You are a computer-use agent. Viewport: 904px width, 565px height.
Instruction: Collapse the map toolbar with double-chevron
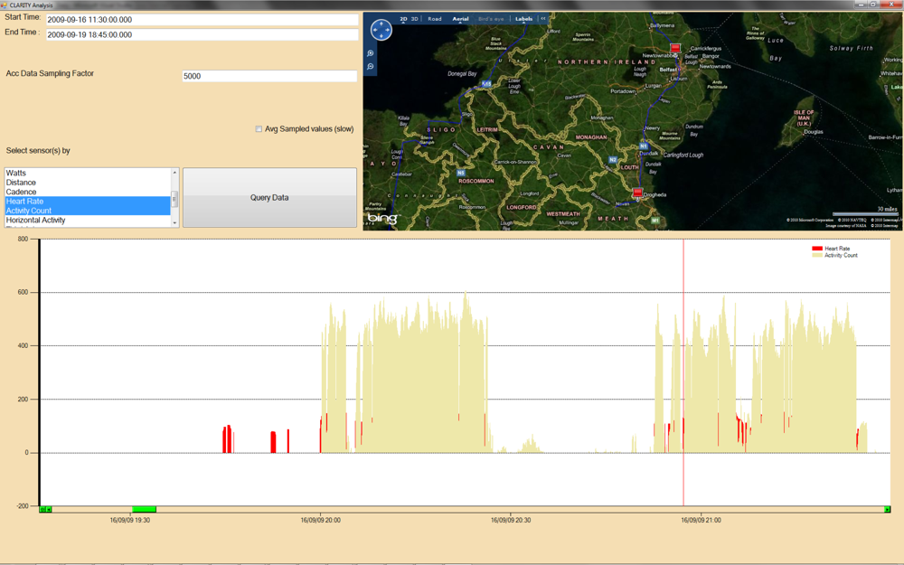click(x=543, y=19)
